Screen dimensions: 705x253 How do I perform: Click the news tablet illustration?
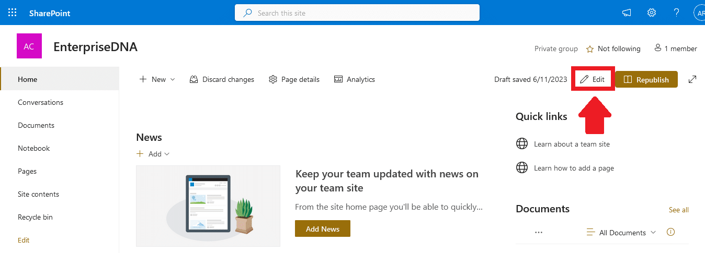point(208,206)
